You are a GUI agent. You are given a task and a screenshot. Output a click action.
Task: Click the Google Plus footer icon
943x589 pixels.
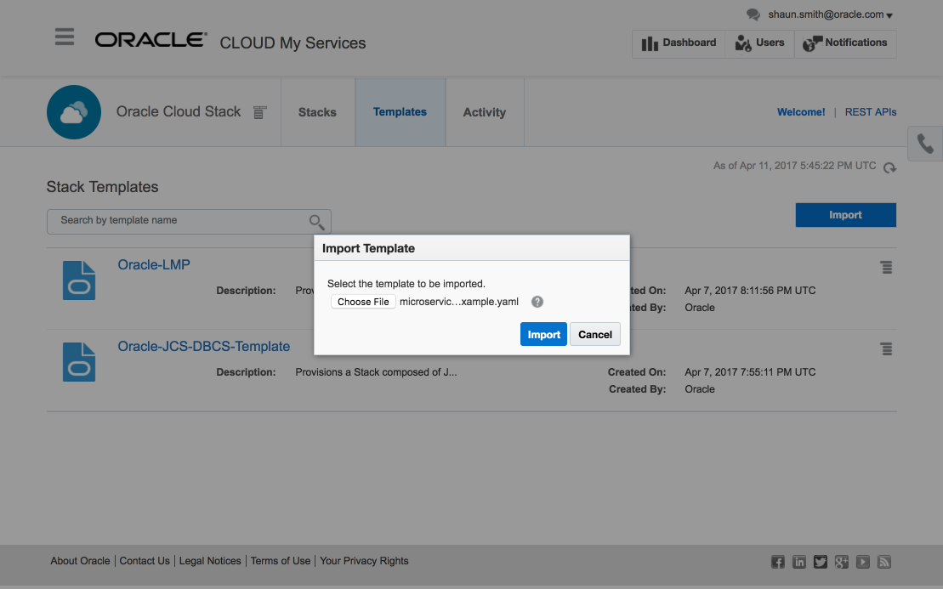(x=841, y=562)
